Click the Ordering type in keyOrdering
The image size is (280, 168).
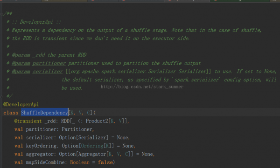tap(92, 146)
